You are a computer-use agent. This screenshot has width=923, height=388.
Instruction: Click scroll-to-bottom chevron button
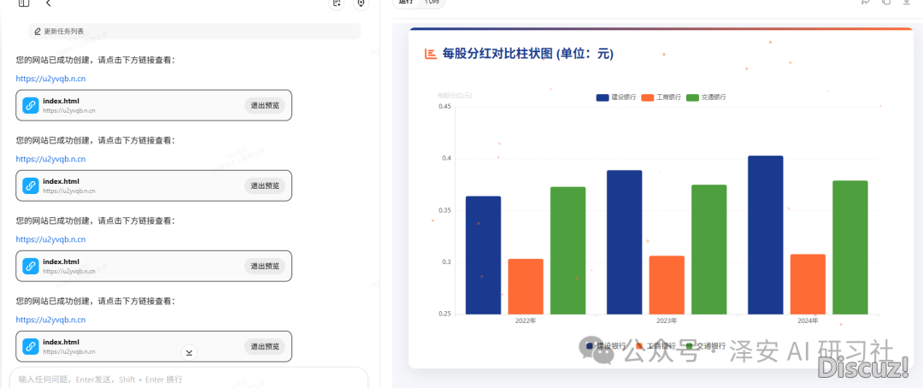point(190,352)
